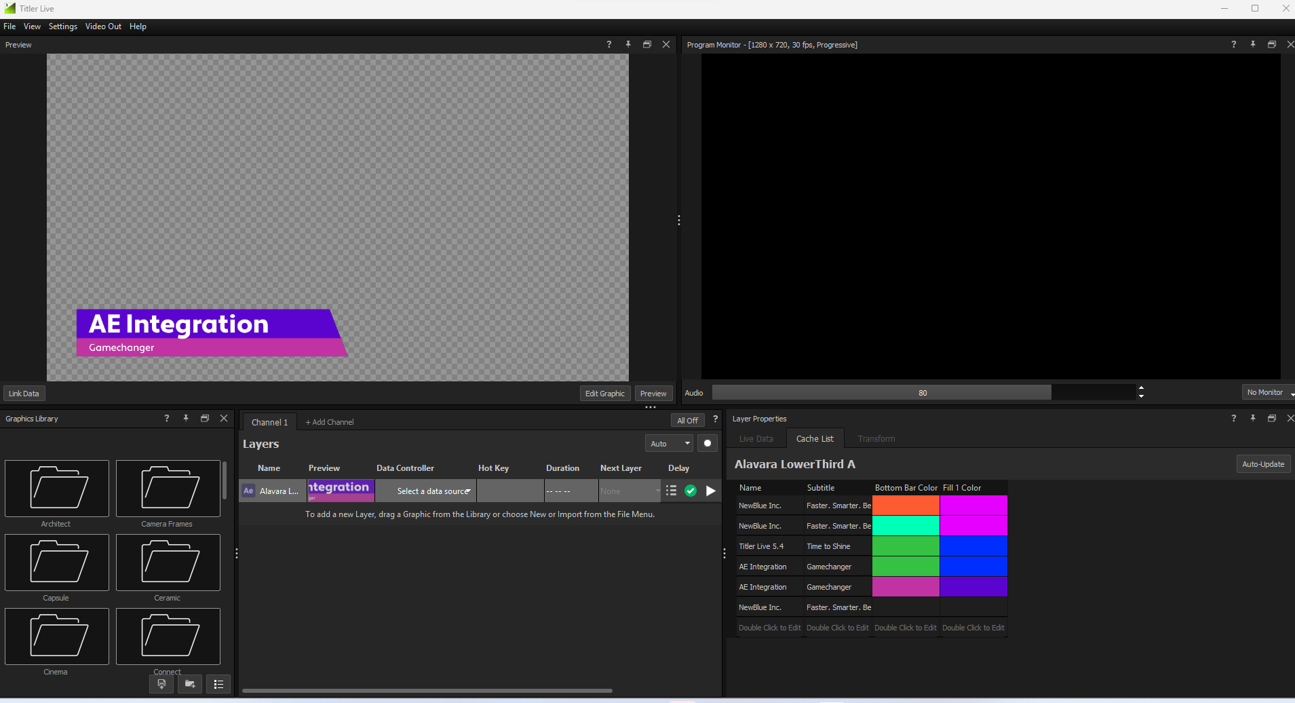Toggle the white circle record button in Layers
Viewport: 1295px width, 703px height.
point(708,443)
